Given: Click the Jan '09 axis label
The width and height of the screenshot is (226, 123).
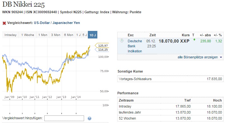Looking at the screenshot, I should click(x=9, y=97).
